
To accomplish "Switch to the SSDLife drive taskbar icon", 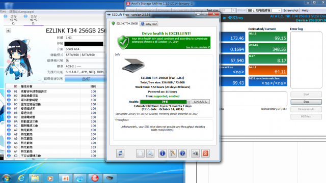I will [x=110, y=178].
